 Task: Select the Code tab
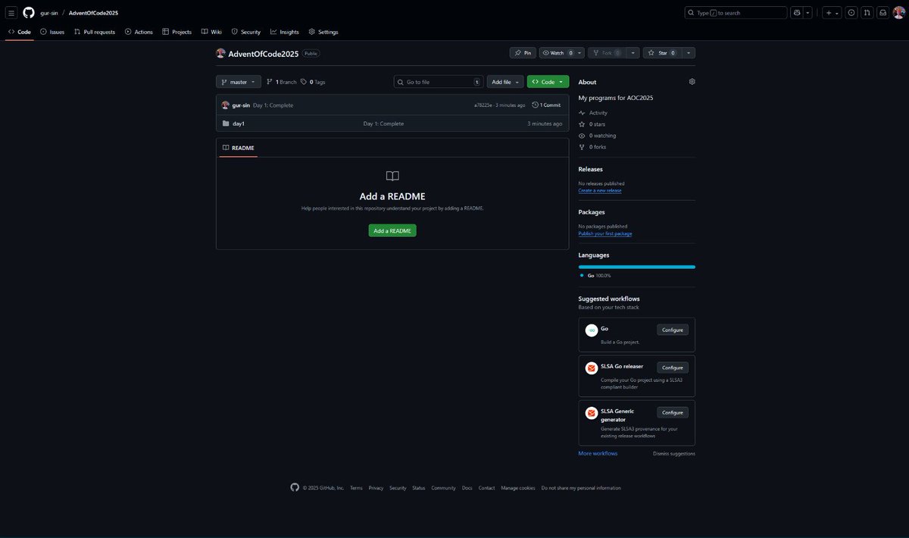(20, 32)
